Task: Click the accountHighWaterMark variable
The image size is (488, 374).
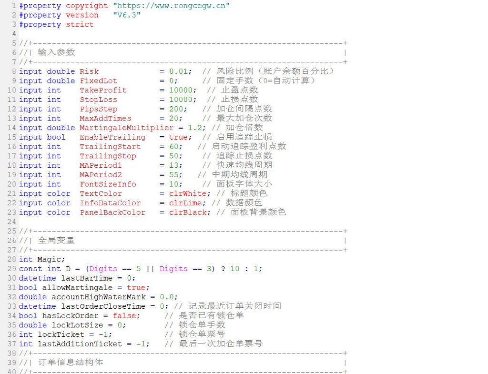Action: tap(98, 297)
